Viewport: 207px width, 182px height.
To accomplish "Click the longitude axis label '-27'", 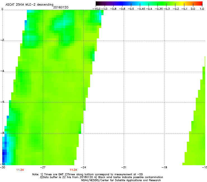I will [43, 167].
